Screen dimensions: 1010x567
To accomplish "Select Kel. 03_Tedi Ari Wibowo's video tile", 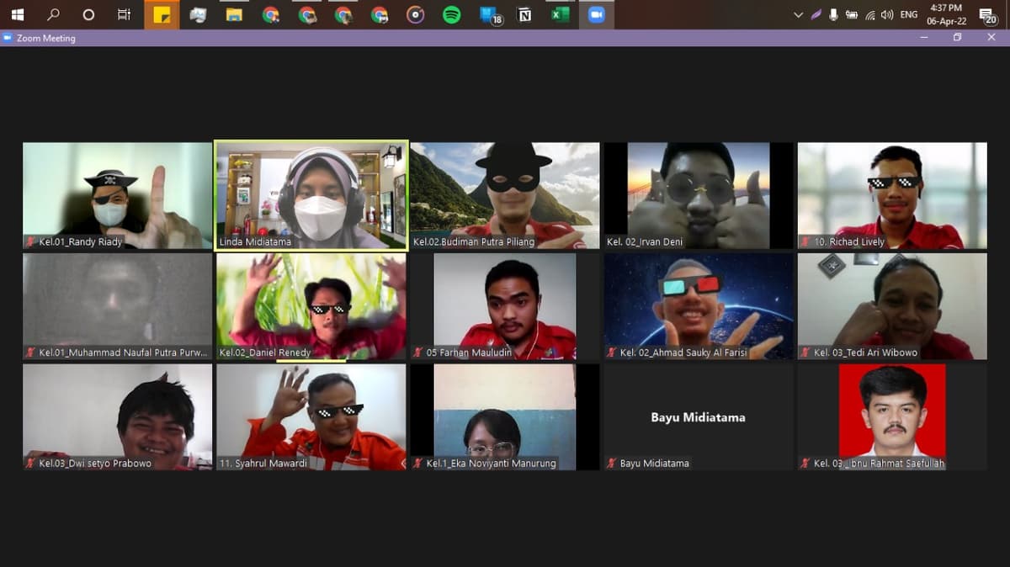I will (892, 306).
